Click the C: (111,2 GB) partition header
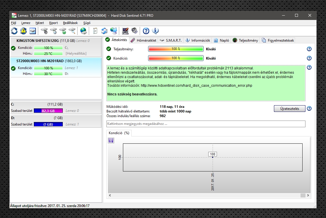The height and width of the screenshot is (218, 326). (56, 104)
